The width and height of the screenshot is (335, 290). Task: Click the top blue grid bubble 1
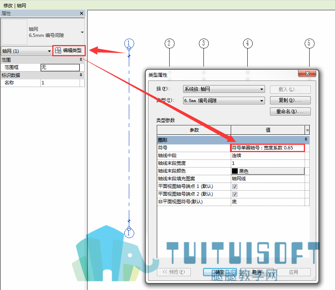point(129,44)
